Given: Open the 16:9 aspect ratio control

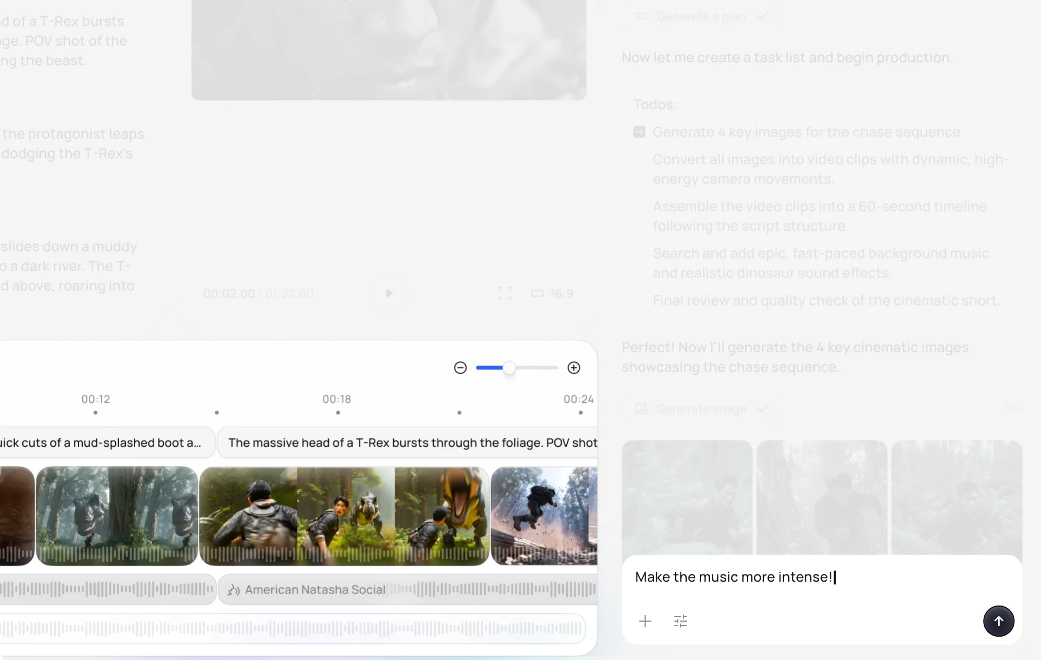Looking at the screenshot, I should coord(551,293).
